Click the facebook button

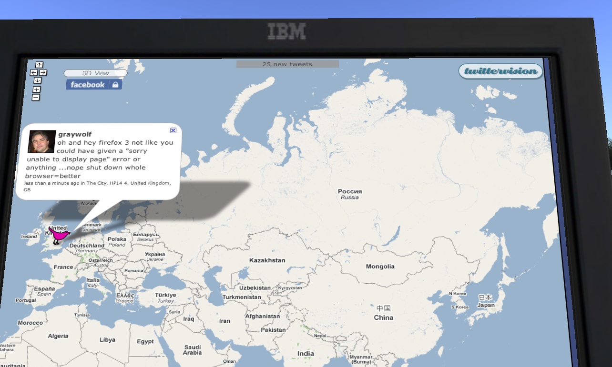click(88, 85)
